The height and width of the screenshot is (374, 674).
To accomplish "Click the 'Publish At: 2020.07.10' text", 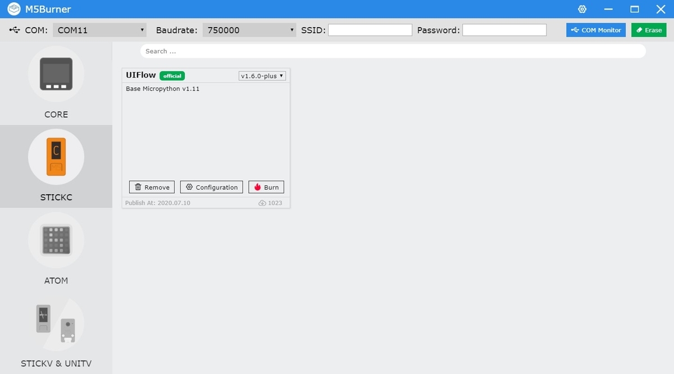I will pos(157,203).
